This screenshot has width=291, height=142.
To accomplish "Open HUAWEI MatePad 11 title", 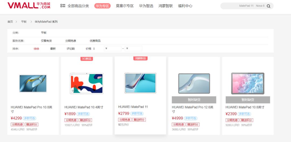I will 133,107.
